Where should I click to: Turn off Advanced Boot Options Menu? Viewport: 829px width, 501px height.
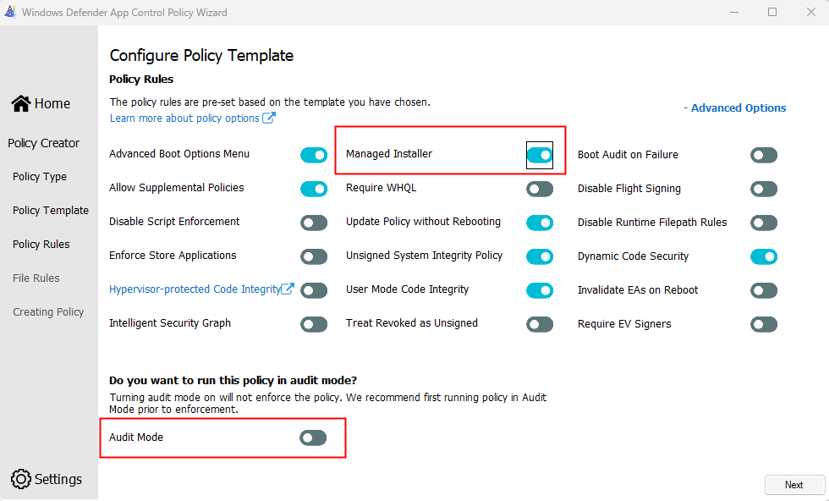314,155
